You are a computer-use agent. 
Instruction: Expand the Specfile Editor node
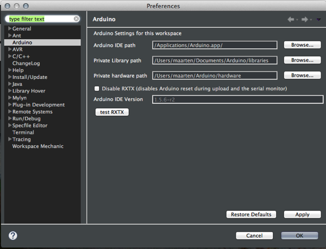(10, 125)
